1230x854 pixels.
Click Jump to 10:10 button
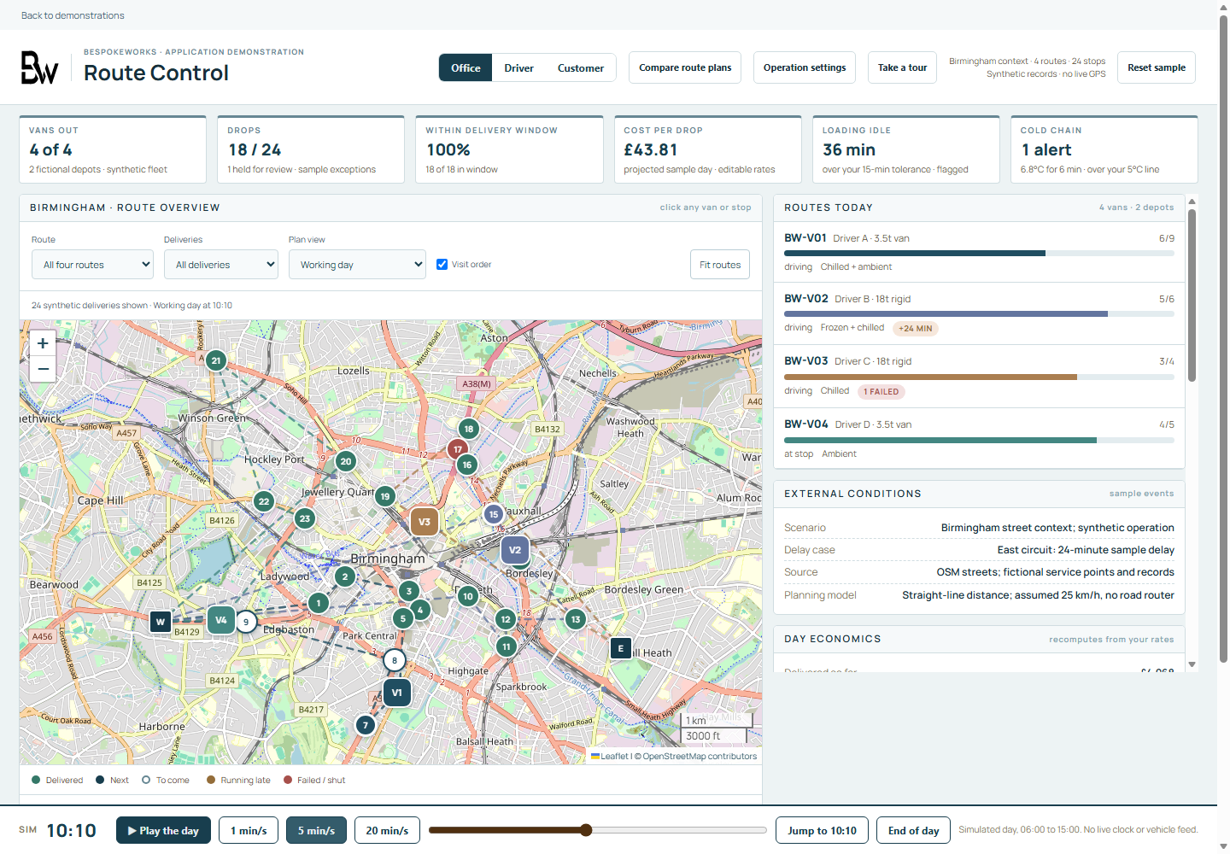coord(822,830)
